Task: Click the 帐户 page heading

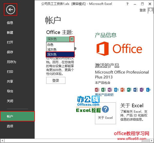Action: 53,20
